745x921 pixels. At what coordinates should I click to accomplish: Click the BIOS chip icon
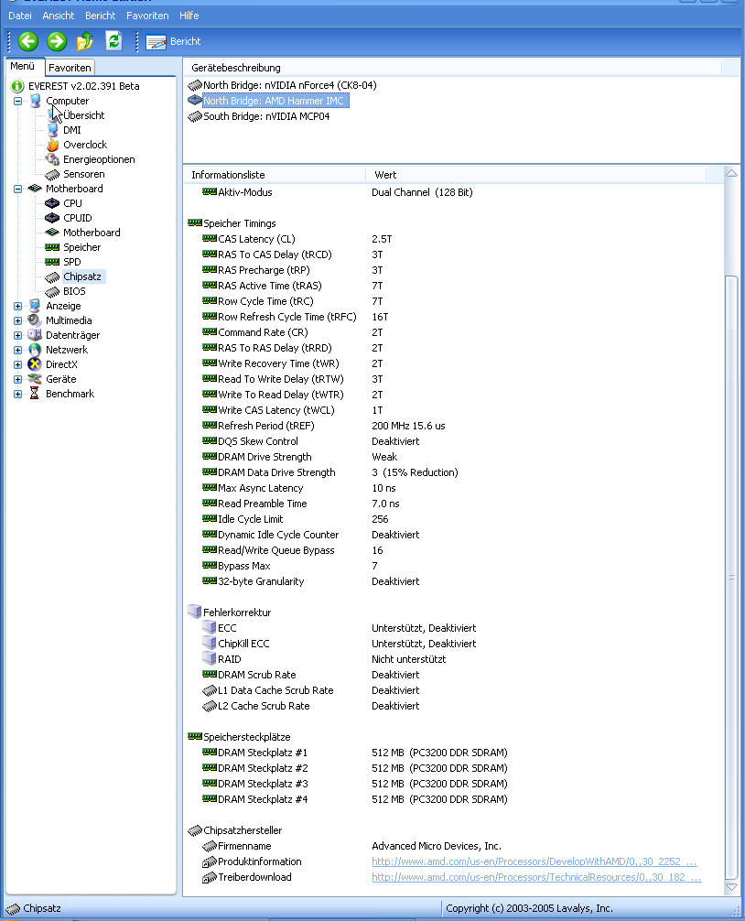(53, 291)
